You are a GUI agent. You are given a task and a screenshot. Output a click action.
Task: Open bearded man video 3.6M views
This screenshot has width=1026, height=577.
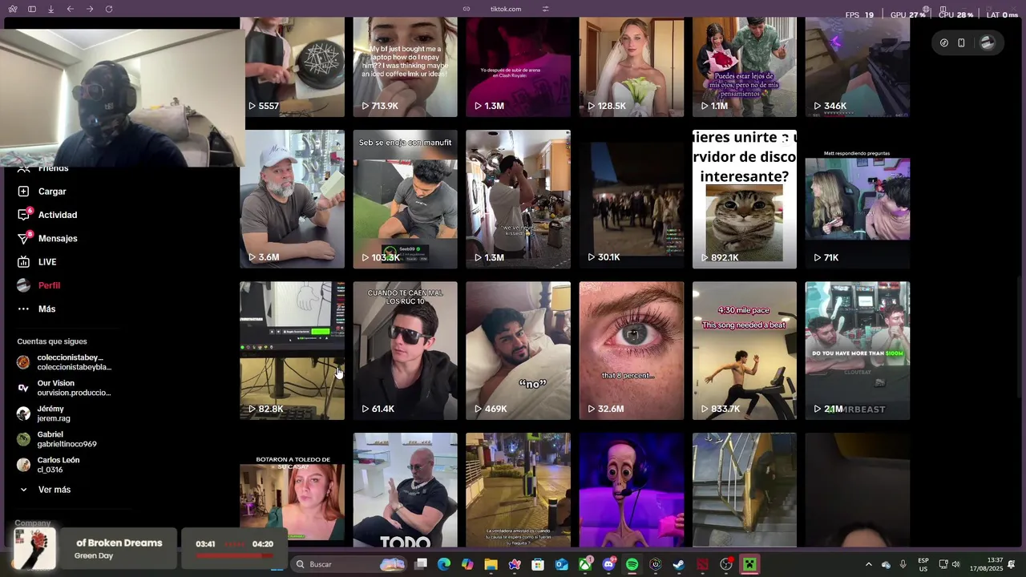[292, 199]
